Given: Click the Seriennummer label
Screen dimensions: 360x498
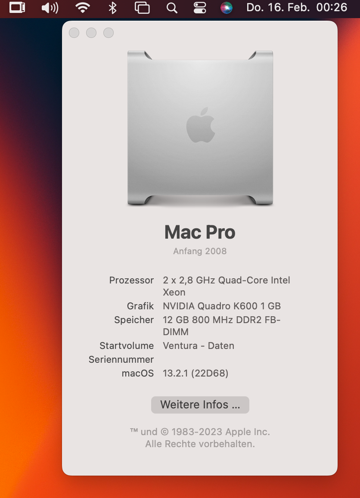Looking at the screenshot, I should 121,360.
